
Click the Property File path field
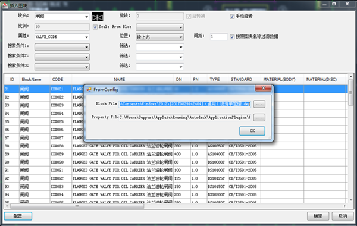click(x=184, y=117)
